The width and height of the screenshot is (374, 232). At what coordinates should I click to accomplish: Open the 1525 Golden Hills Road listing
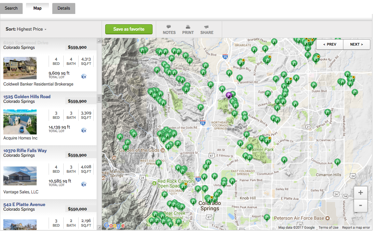pyautogui.click(x=27, y=97)
